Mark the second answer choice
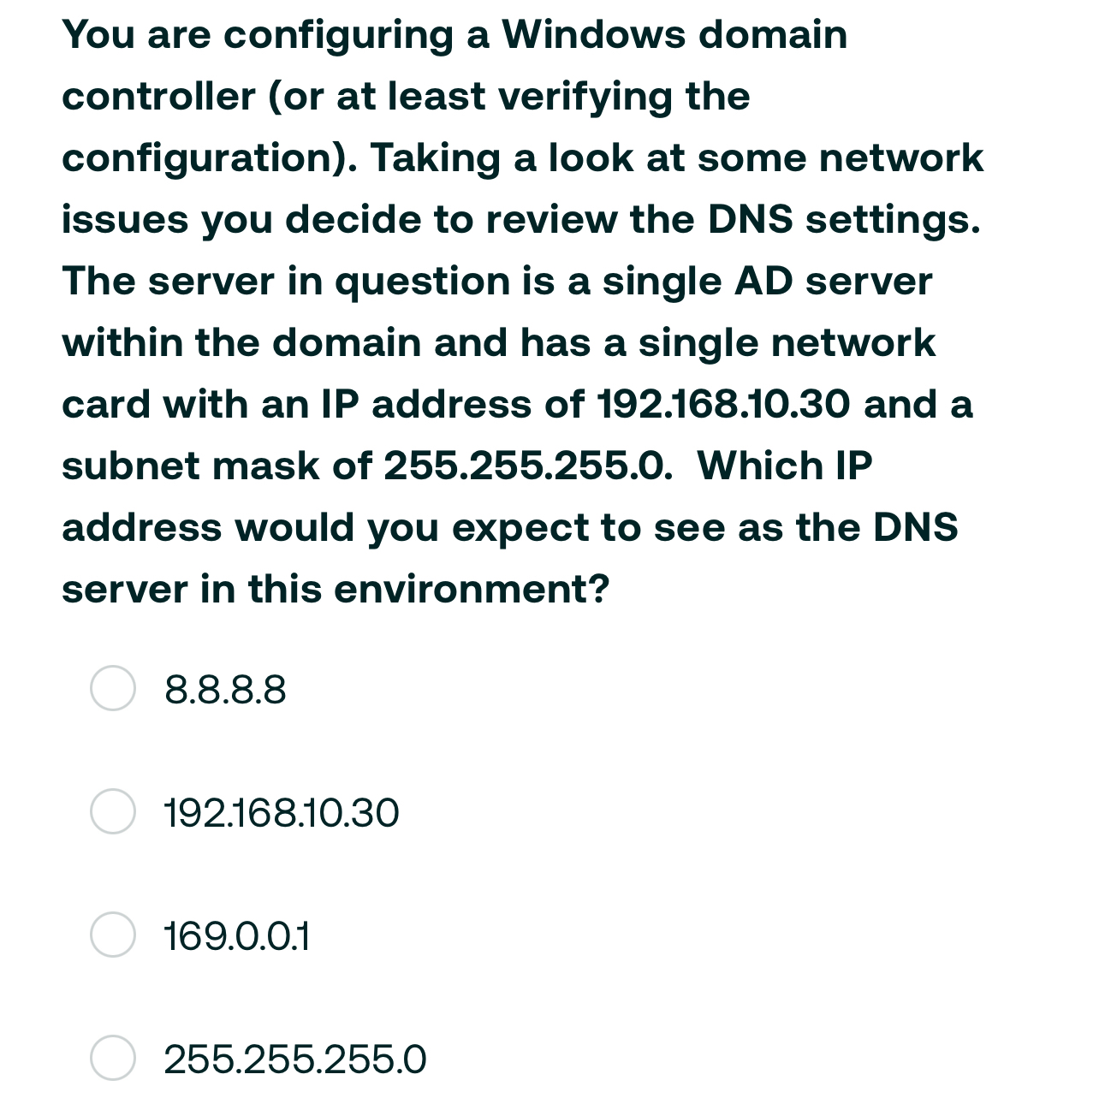Image resolution: width=1099 pixels, height=1104 pixels. coord(113,813)
